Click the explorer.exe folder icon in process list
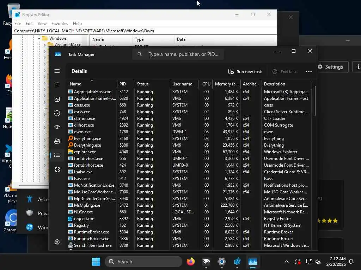The width and height of the screenshot is (361, 270). 71,152
